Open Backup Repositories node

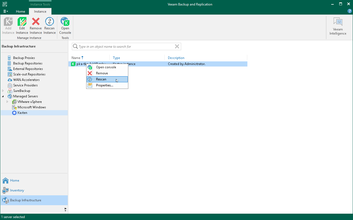tap(28, 63)
